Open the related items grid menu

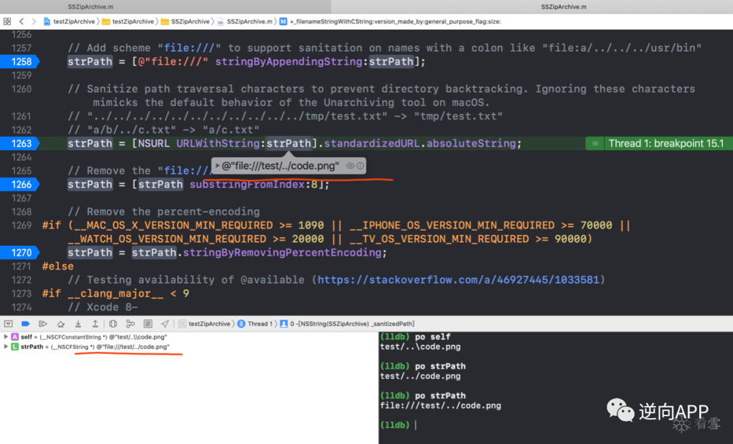pyautogui.click(x=7, y=22)
